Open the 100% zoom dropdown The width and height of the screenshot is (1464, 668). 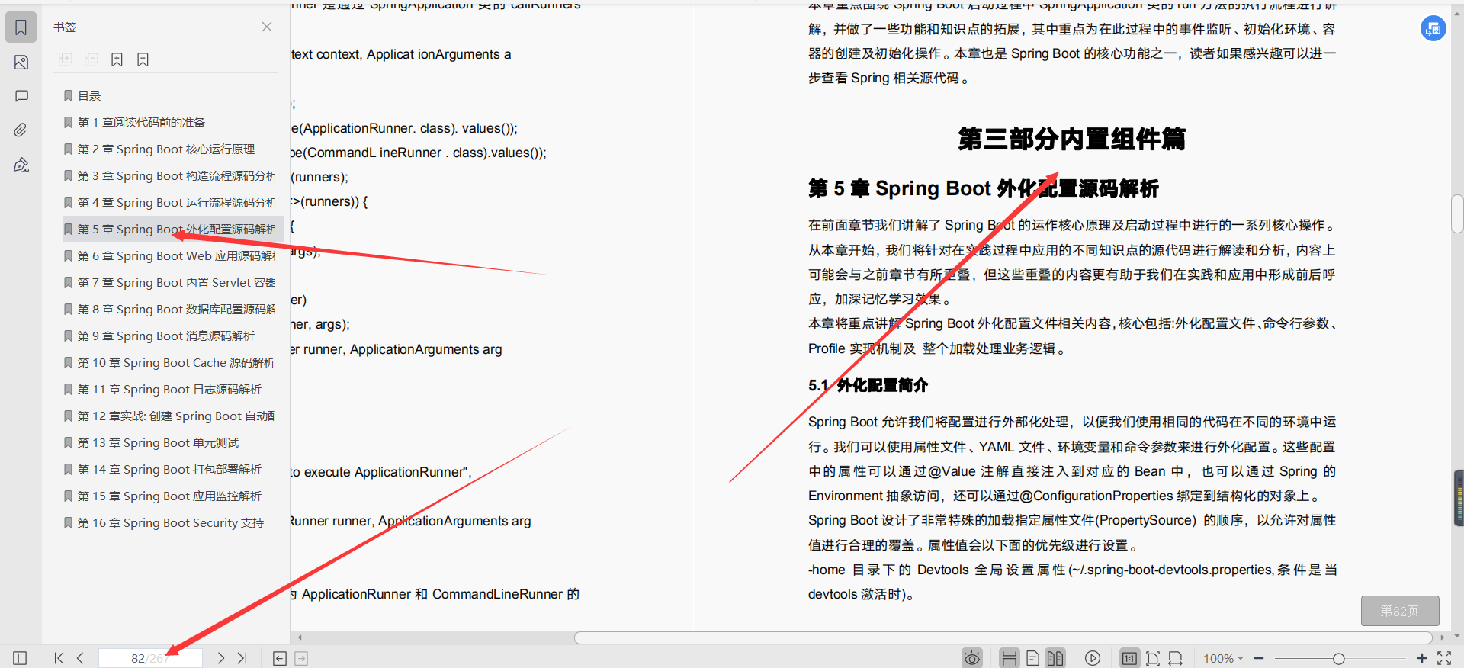click(x=1223, y=658)
